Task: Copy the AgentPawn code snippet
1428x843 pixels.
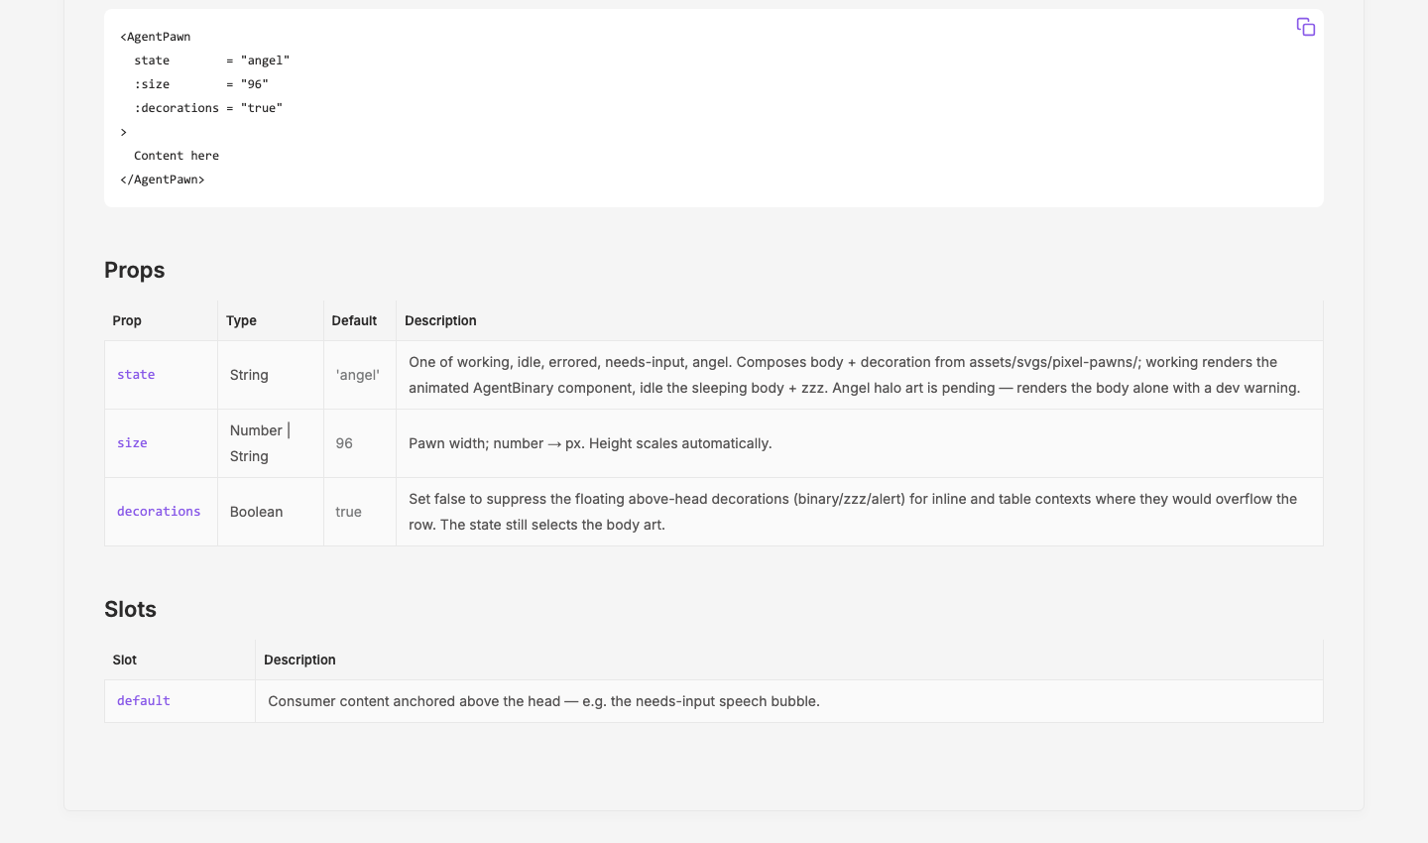Action: [x=1306, y=27]
